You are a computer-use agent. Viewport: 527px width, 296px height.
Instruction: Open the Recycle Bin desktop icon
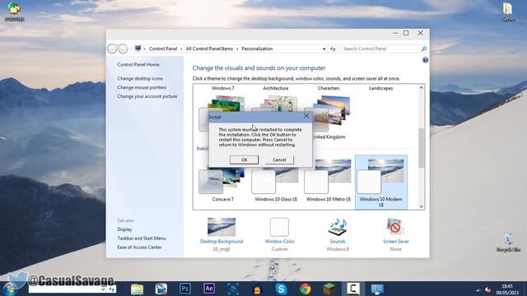(508, 243)
